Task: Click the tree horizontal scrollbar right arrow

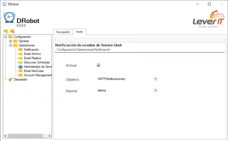Action: coord(49,136)
